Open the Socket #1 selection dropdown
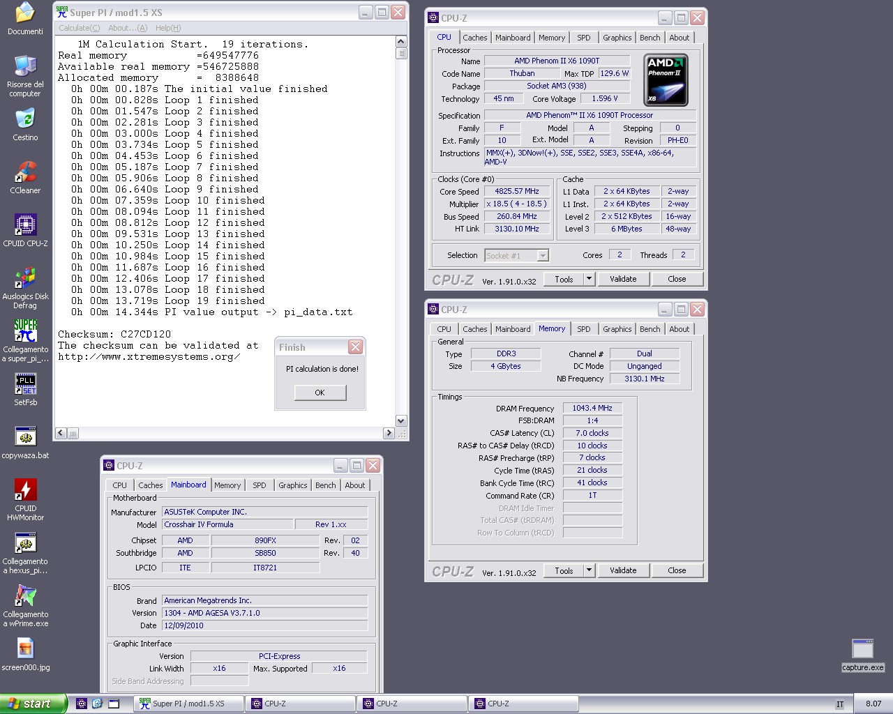The image size is (893, 714). [x=517, y=256]
